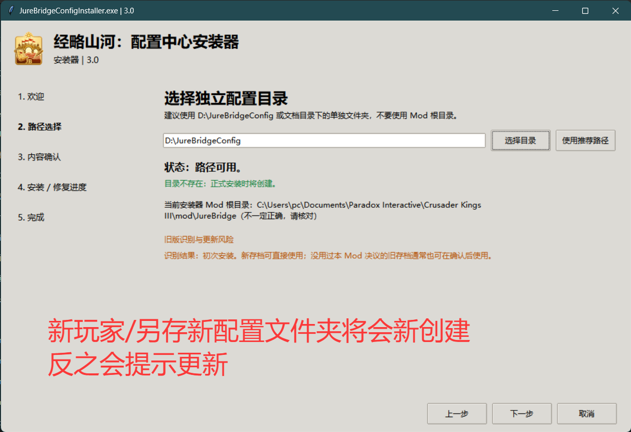Click the 经略山河：配置中心安装器 title
The height and width of the screenshot is (432, 631).
146,42
